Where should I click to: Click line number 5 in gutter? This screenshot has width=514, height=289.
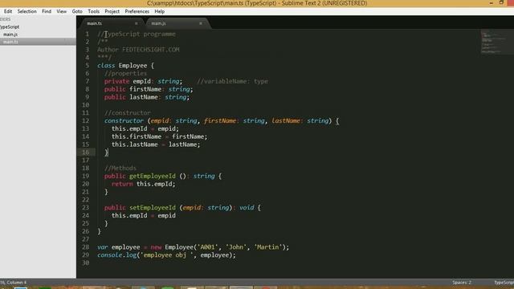[x=88, y=66]
